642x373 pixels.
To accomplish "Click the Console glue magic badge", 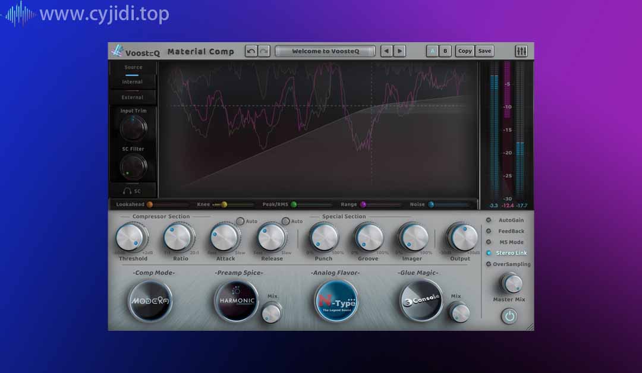I will (x=421, y=301).
